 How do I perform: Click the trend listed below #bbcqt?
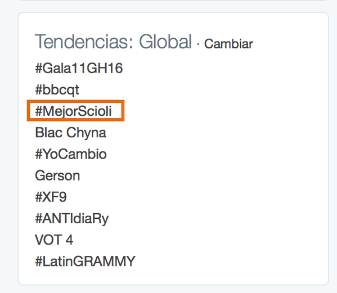(x=73, y=111)
